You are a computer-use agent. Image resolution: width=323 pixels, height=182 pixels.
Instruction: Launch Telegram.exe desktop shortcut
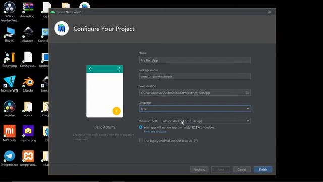pos(9,158)
